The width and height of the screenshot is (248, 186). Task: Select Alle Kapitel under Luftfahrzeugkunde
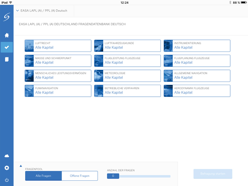coord(114,48)
